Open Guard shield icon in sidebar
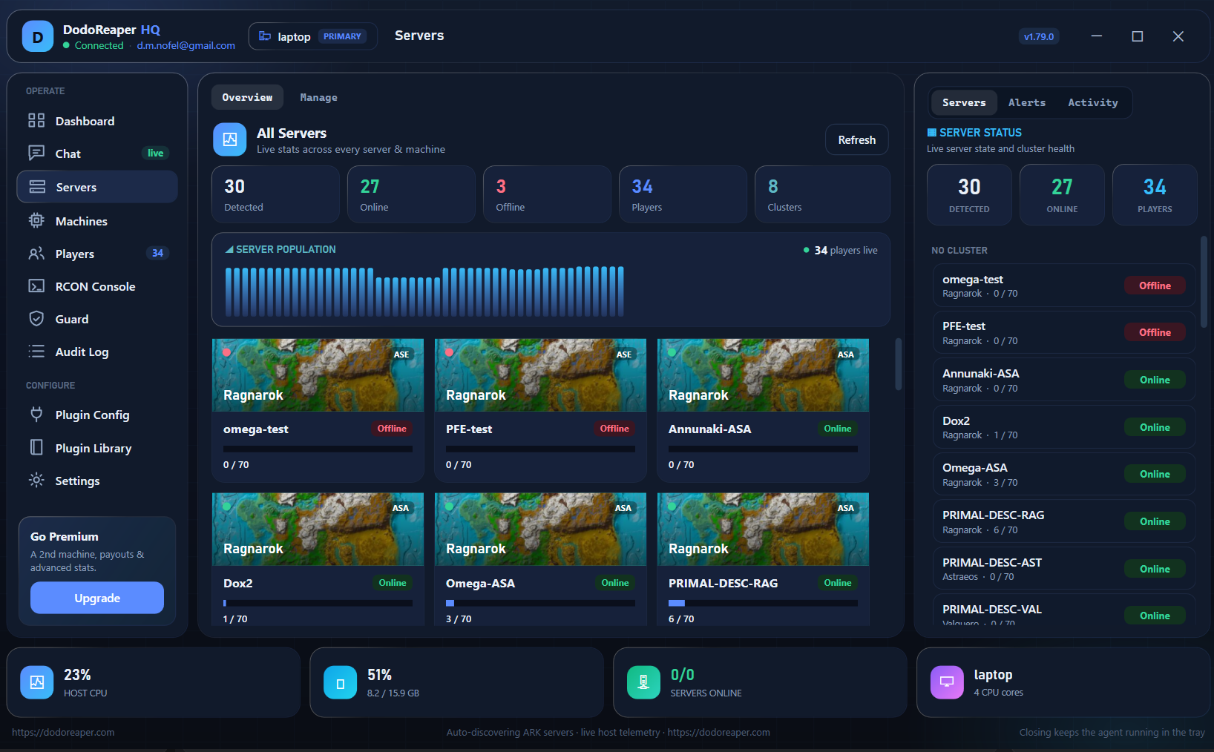The image size is (1214, 752). click(36, 319)
